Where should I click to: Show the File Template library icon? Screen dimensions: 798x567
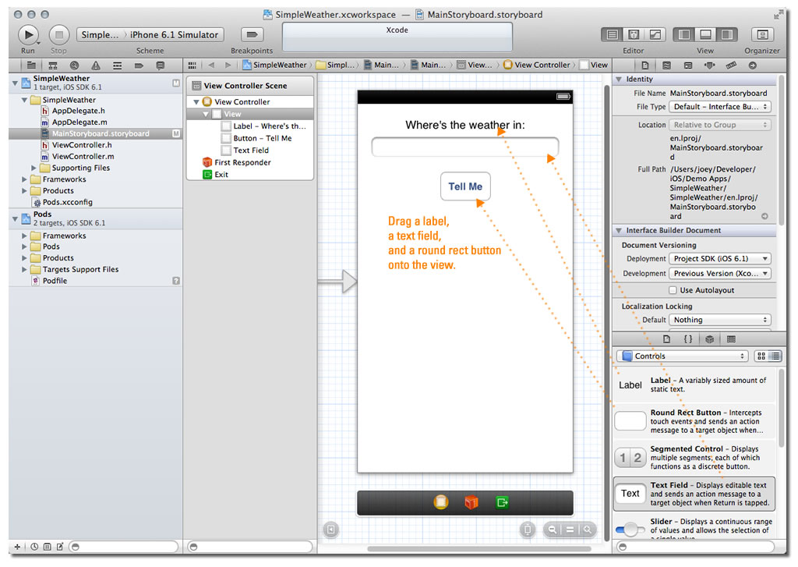[x=667, y=338]
